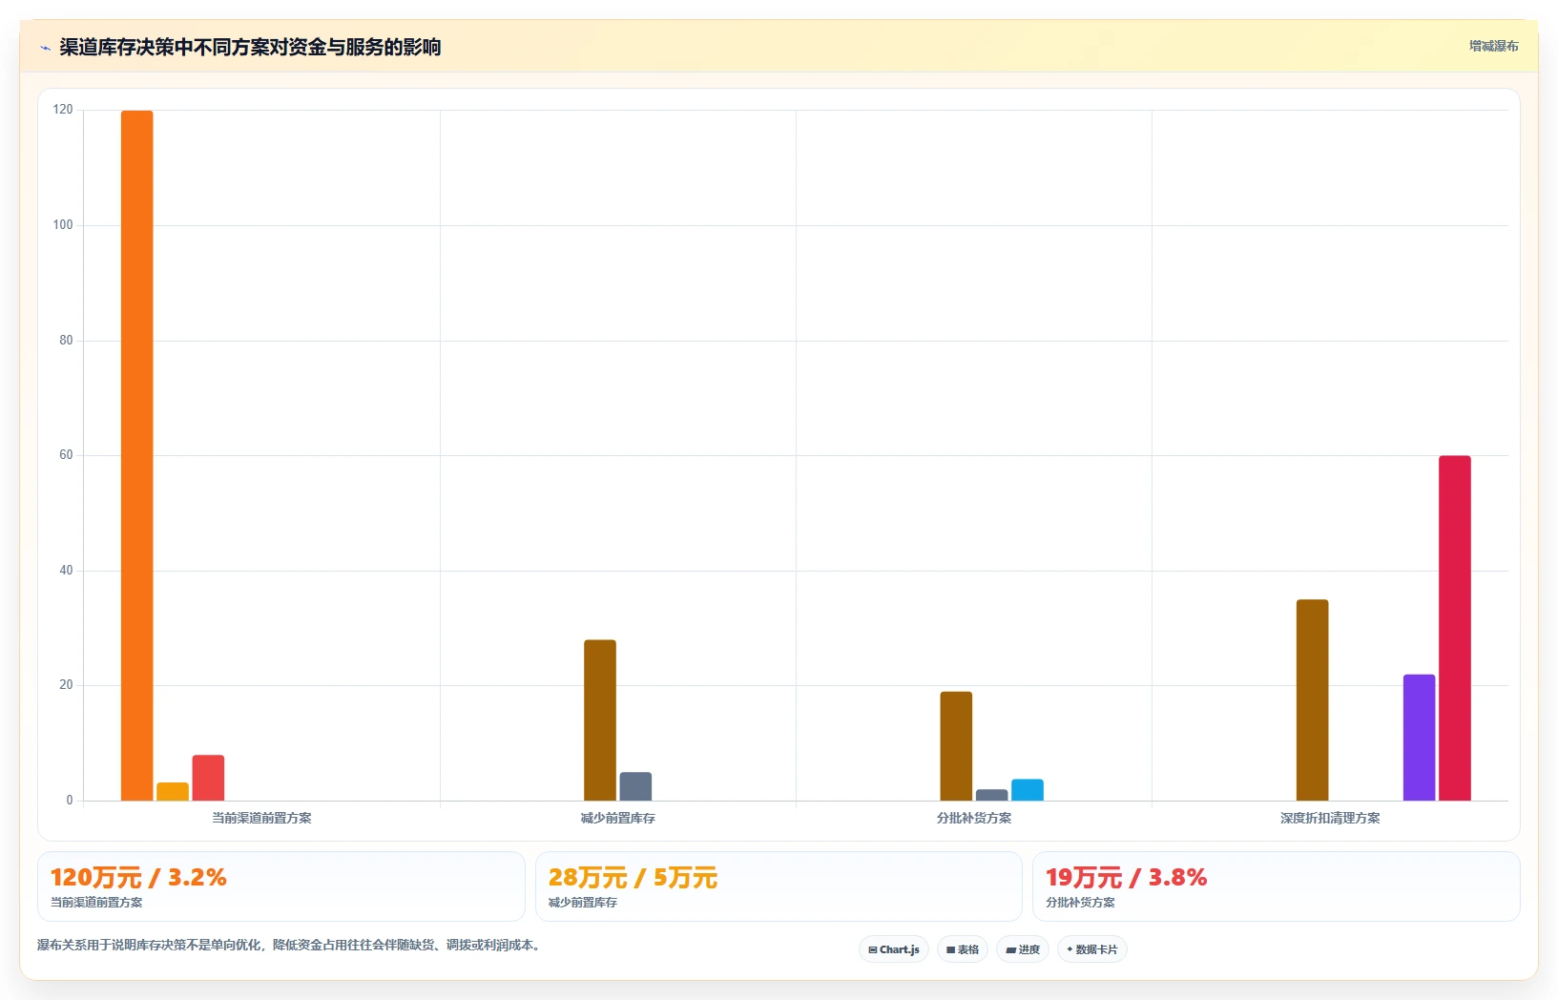Image resolution: width=1558 pixels, height=1000 pixels.
Task: Click the Chart.js tag chip
Action: [894, 949]
